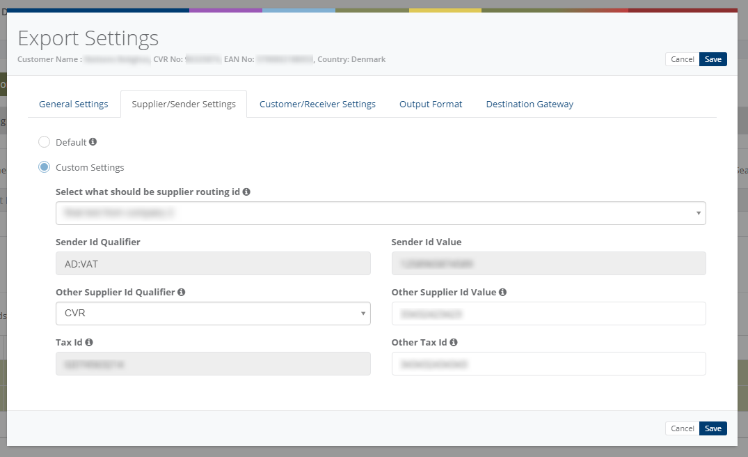The width and height of the screenshot is (748, 457).
Task: Click the Sender Id Value field
Action: [x=548, y=263]
